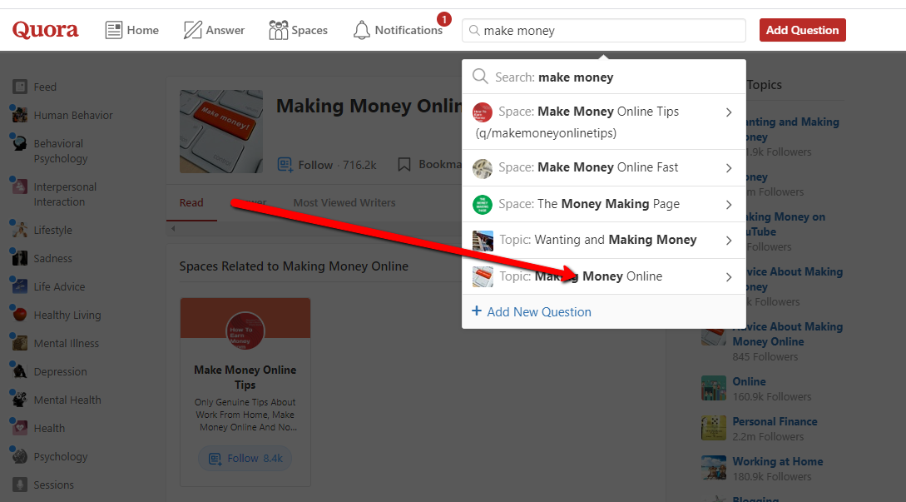The width and height of the screenshot is (906, 502).
Task: Click the Sessions topic icon
Action: coord(20,485)
